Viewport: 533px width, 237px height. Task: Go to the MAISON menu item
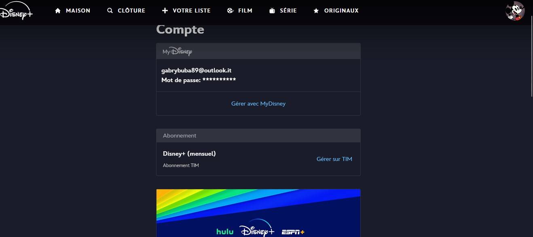pyautogui.click(x=73, y=11)
